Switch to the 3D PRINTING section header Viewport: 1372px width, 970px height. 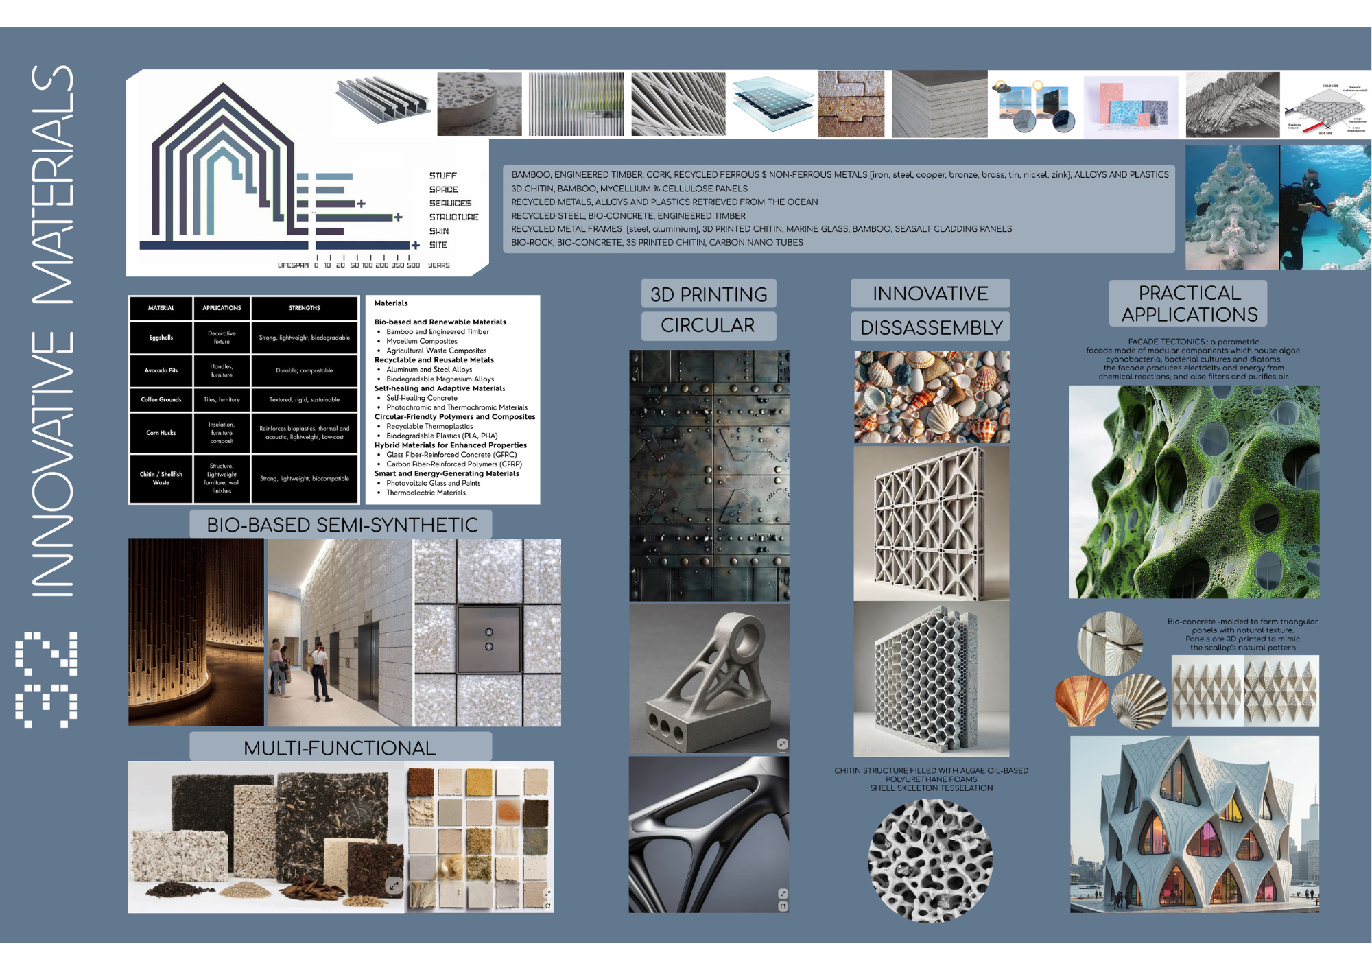708,294
